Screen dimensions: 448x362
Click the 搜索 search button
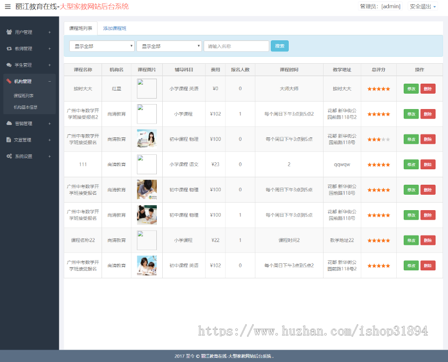click(x=279, y=46)
